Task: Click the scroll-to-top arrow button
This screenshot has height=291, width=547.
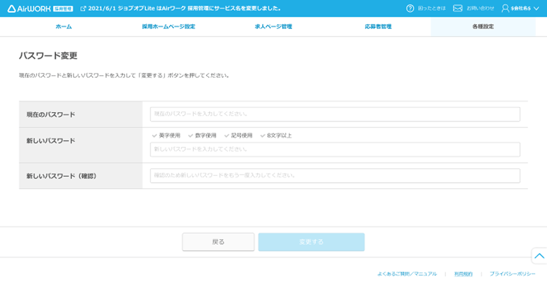Action: [x=539, y=256]
